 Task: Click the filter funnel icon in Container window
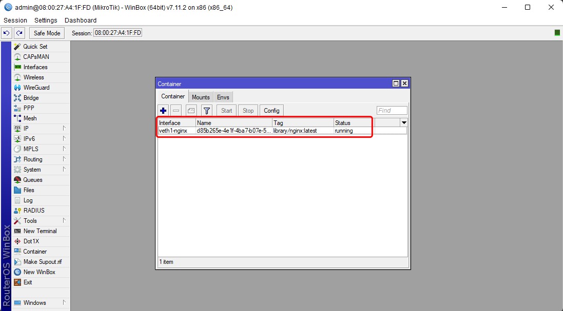coord(207,111)
